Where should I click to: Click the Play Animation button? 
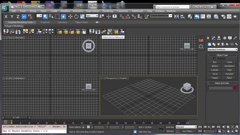click(x=209, y=127)
